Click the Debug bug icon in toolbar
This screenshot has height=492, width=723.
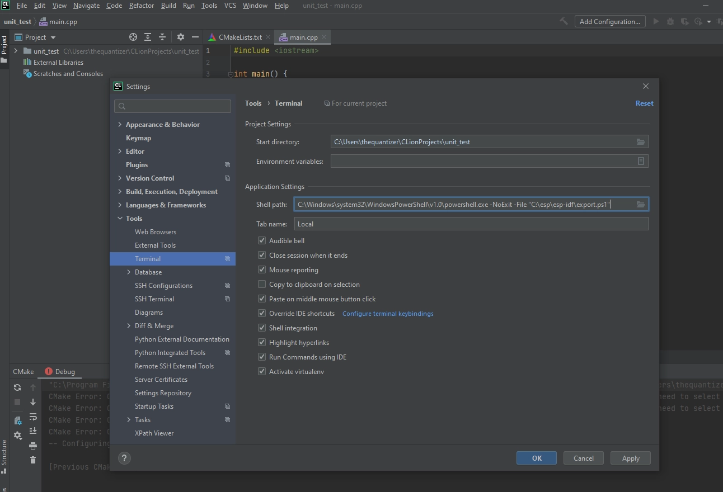[670, 21]
